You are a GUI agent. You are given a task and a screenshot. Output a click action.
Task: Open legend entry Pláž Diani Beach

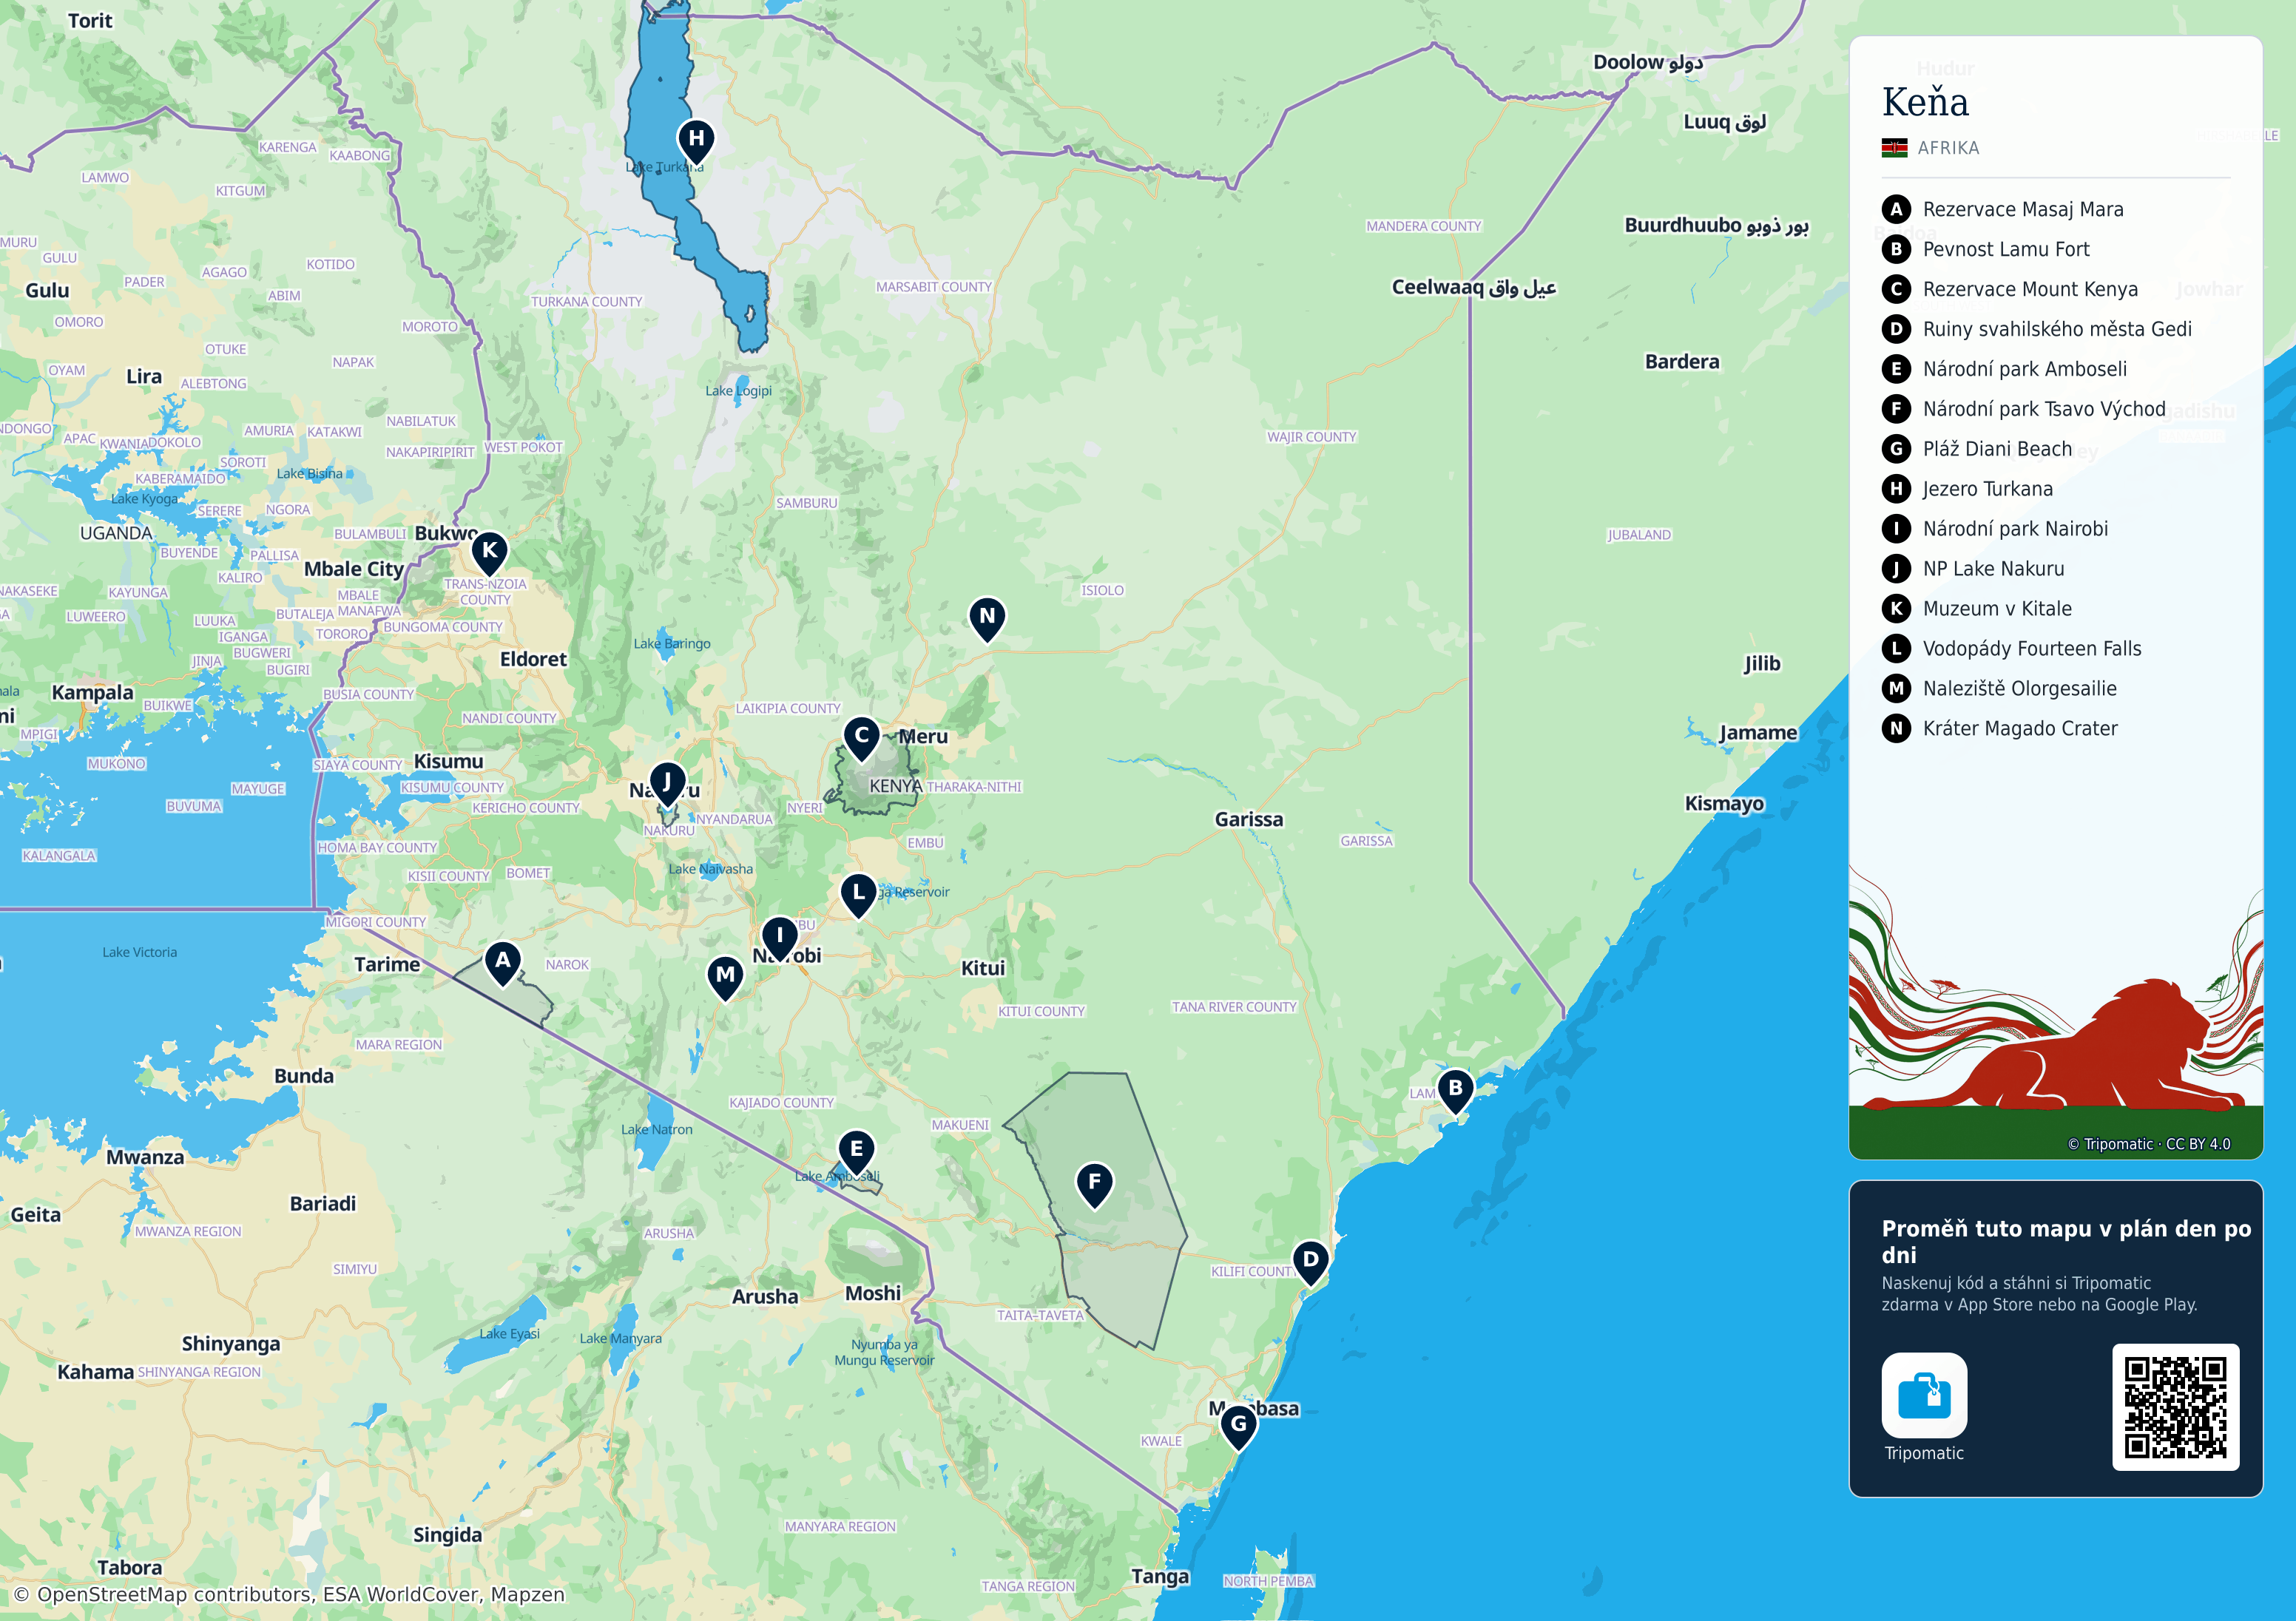coord(1977,449)
